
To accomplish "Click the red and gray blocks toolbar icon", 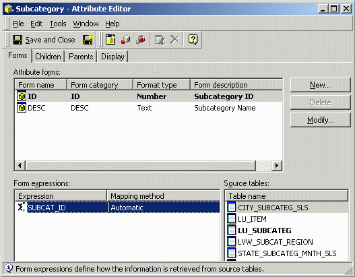I will (141, 40).
